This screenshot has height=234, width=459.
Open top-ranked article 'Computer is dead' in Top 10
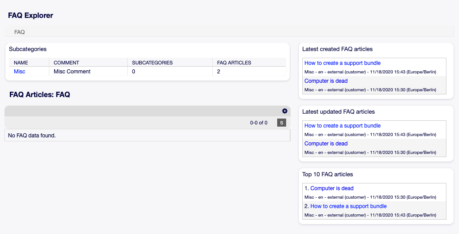tap(332, 188)
